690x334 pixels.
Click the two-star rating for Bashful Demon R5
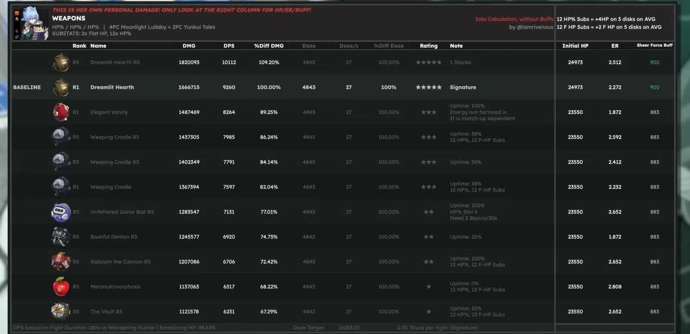pos(429,237)
